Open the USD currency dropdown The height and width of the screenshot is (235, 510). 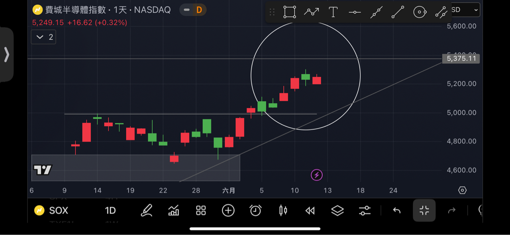[x=465, y=10]
